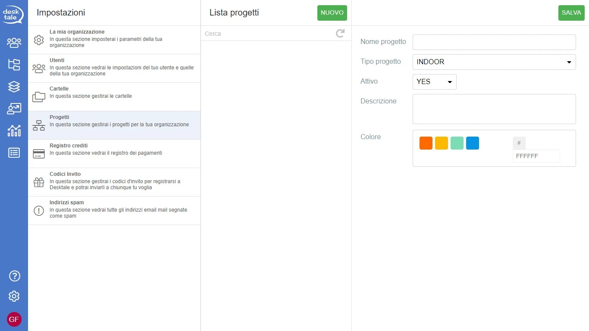Click the gift icon beside Codici Invito
Image resolution: width=589 pixels, height=331 pixels.
point(39,182)
